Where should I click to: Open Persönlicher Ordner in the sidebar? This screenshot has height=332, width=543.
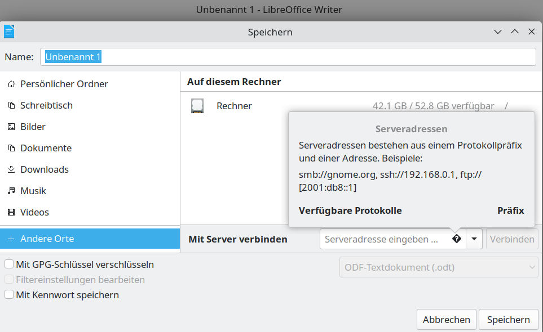(x=90, y=84)
